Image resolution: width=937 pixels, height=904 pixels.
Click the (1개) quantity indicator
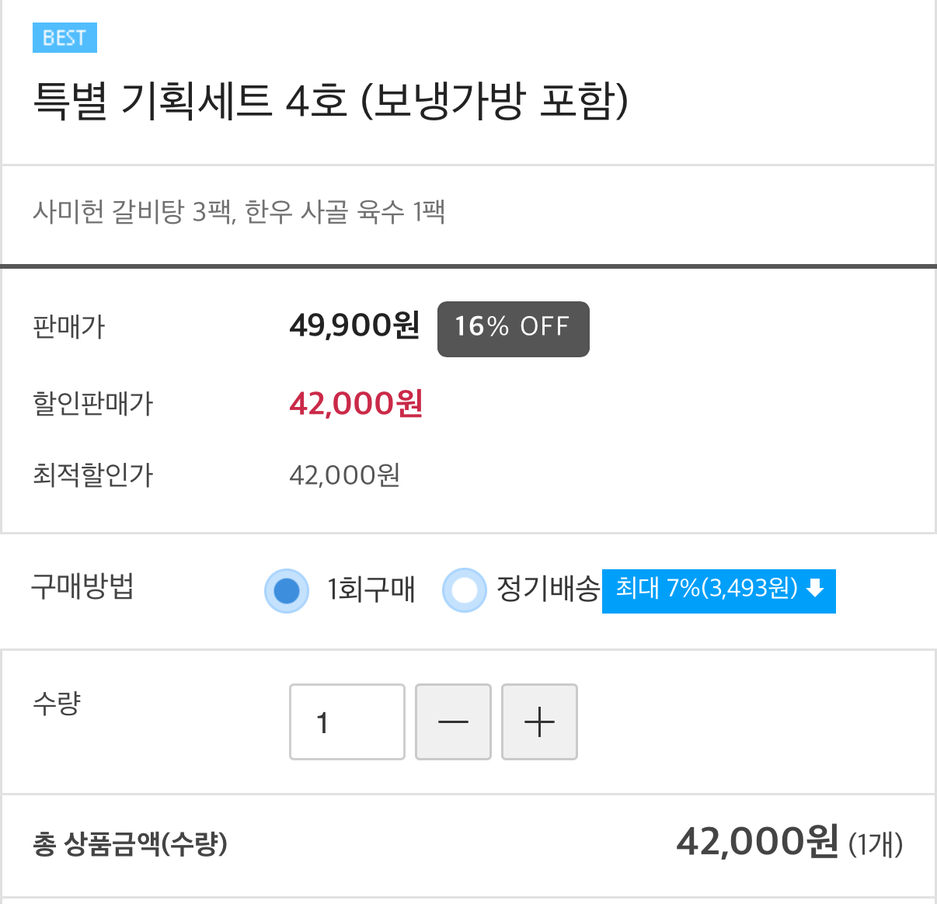(876, 843)
